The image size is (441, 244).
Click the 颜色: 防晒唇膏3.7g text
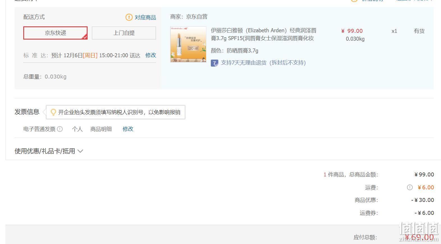pyautogui.click(x=234, y=51)
